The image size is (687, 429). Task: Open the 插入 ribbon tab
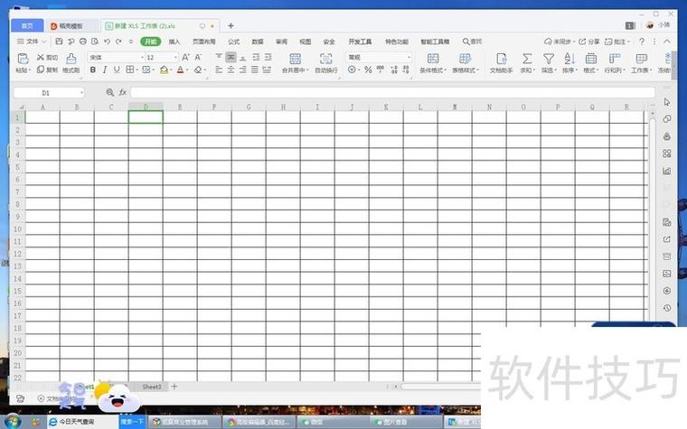(x=174, y=42)
